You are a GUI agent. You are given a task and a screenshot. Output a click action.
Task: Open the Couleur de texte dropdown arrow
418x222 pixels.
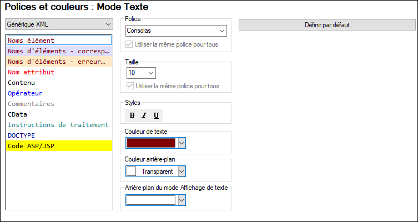[182, 143]
